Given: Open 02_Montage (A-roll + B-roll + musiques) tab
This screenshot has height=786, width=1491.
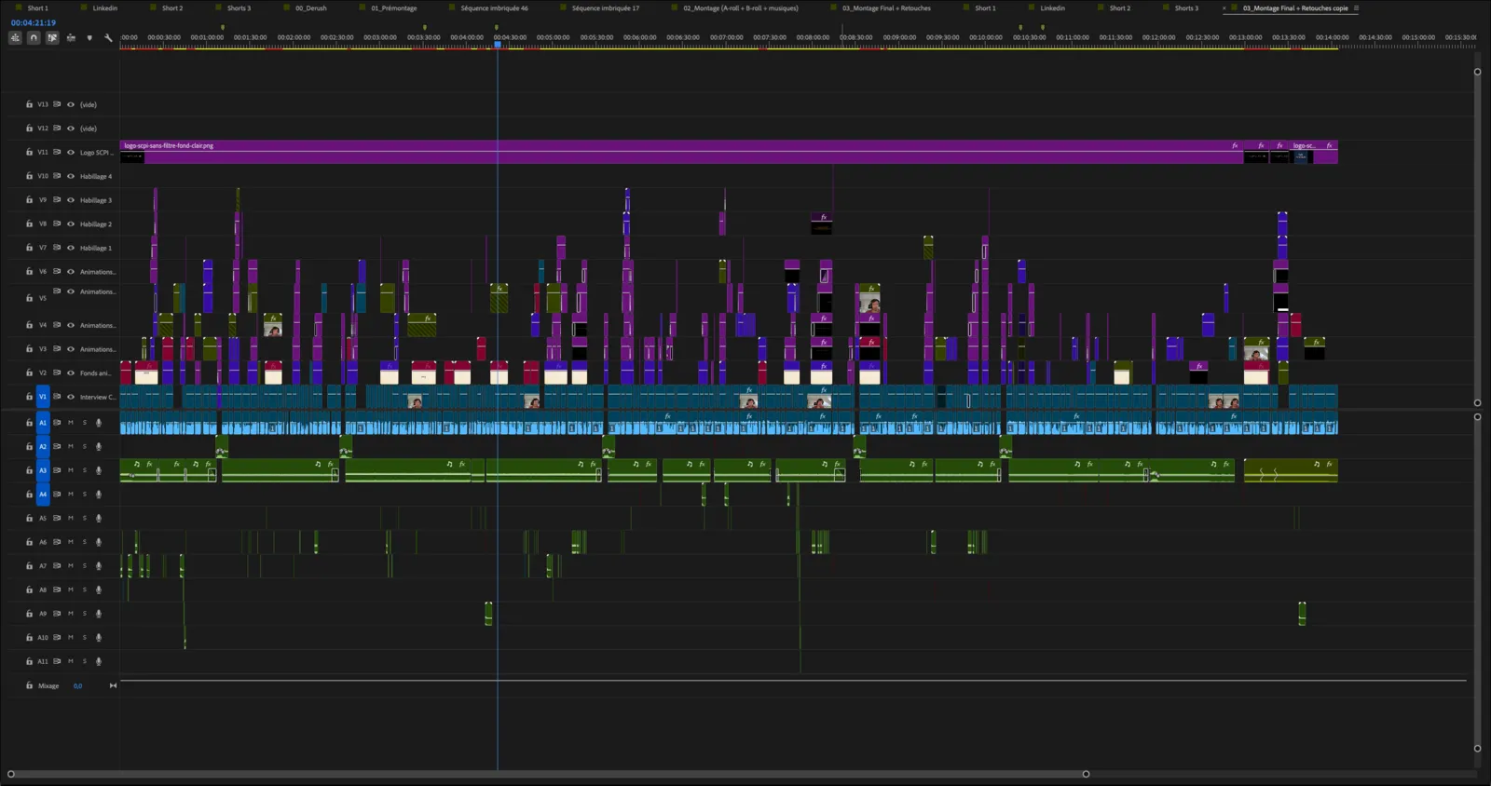Looking at the screenshot, I should [741, 8].
